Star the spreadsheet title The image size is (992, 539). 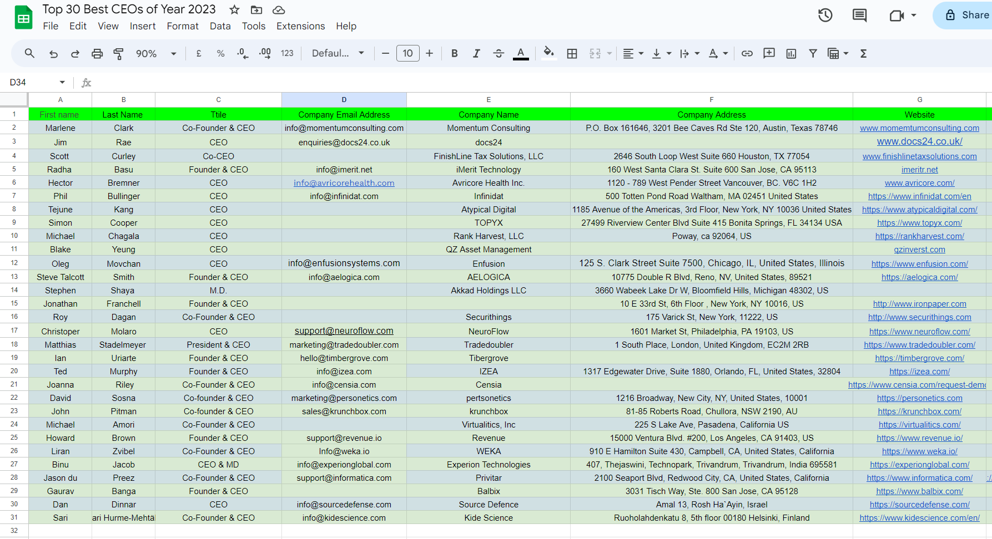(x=234, y=10)
